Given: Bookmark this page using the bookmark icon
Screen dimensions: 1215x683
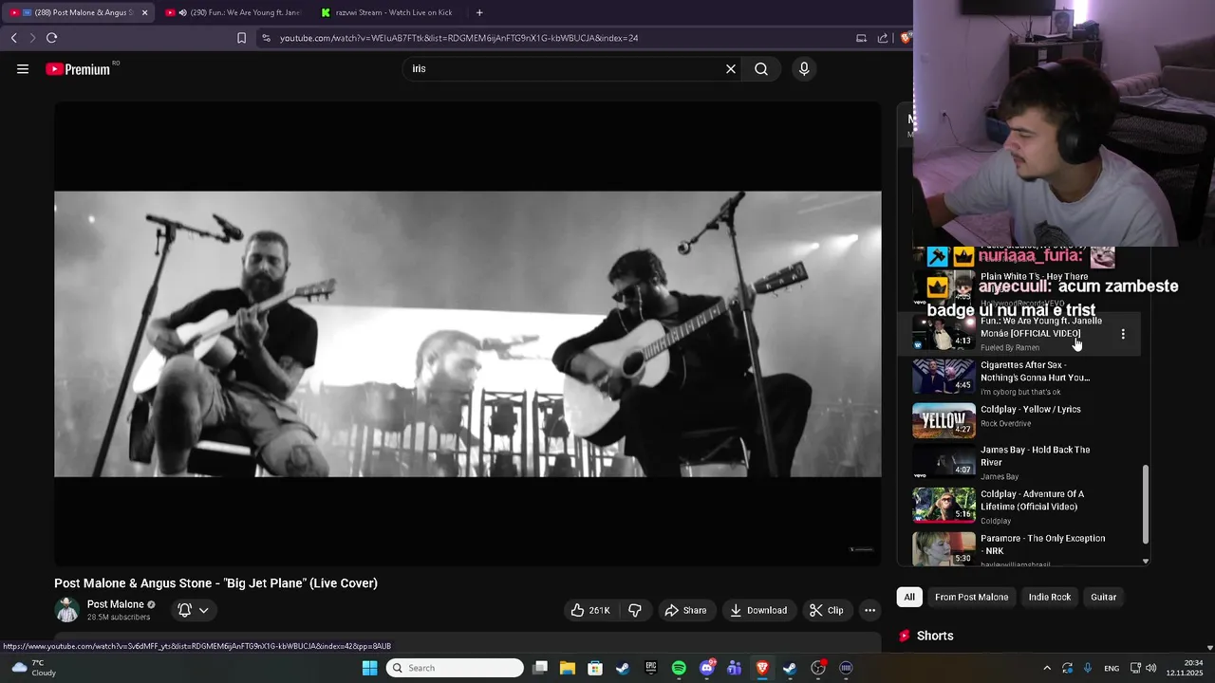Looking at the screenshot, I should click(241, 38).
